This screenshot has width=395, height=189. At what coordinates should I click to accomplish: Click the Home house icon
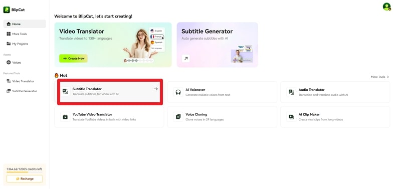[x=9, y=24]
